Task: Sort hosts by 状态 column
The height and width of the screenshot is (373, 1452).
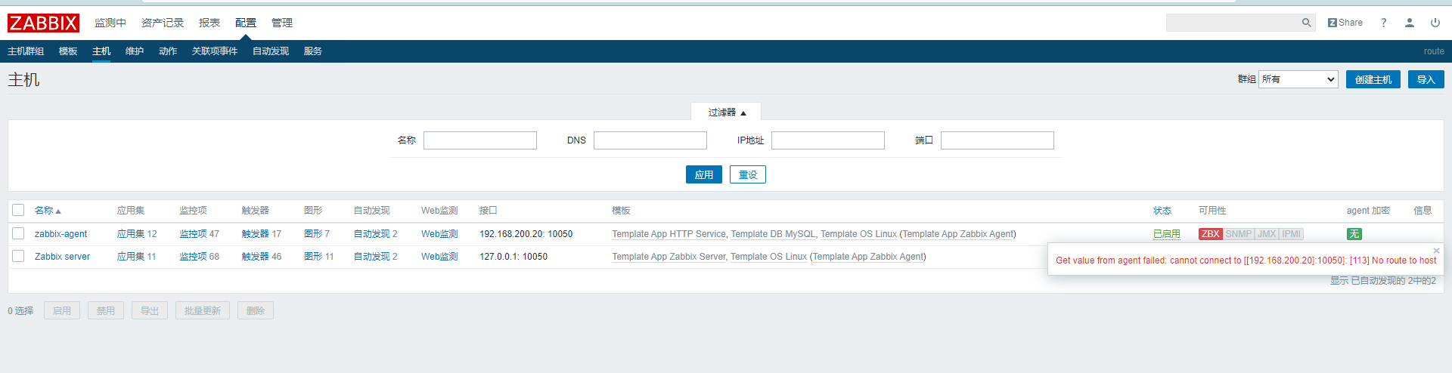Action: point(1162,211)
